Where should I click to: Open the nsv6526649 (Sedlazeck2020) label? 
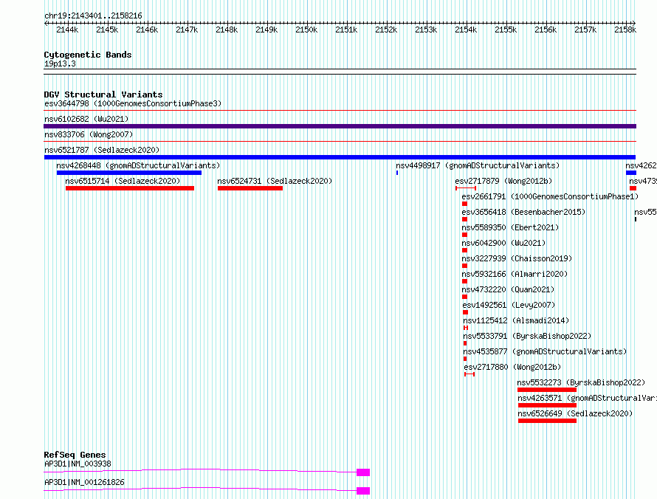coord(575,413)
